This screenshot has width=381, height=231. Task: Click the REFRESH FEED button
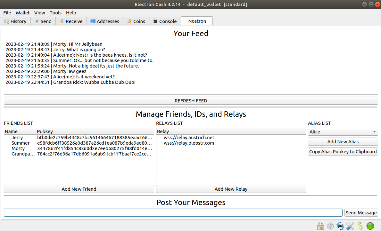tap(191, 101)
